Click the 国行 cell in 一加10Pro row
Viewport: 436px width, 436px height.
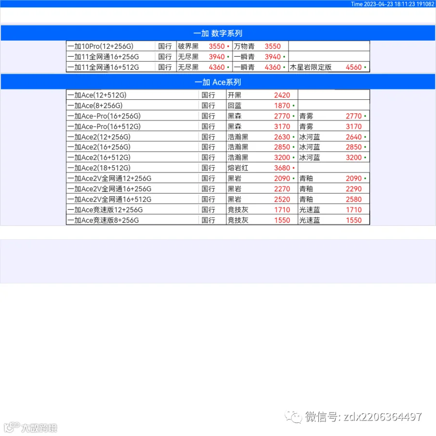[x=165, y=46]
